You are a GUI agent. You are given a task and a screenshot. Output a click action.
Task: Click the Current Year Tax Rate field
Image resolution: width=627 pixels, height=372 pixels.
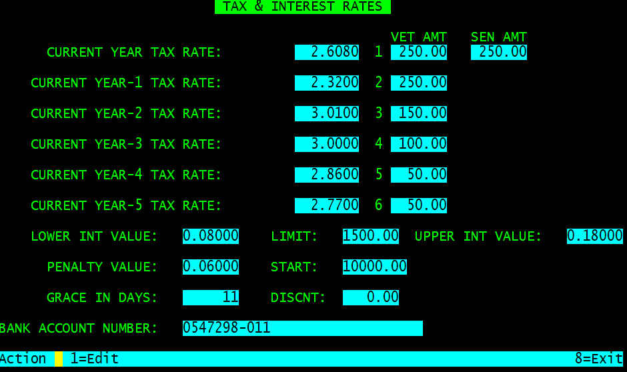(327, 52)
